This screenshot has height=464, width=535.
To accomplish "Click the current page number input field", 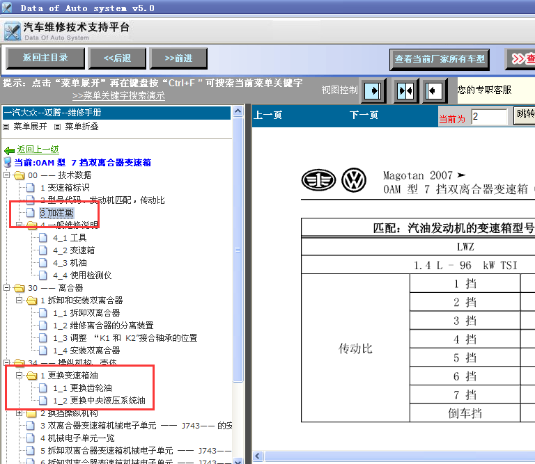I will [489, 117].
